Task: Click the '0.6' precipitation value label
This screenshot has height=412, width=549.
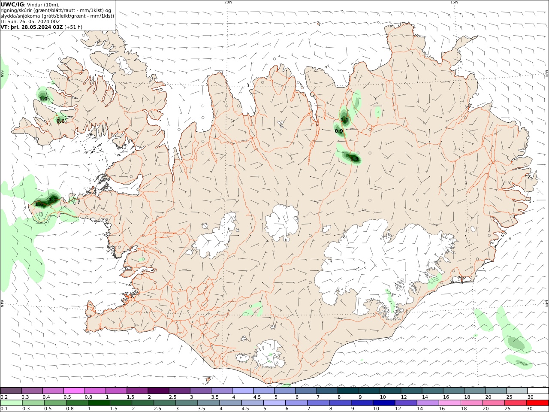Action: 60,121
